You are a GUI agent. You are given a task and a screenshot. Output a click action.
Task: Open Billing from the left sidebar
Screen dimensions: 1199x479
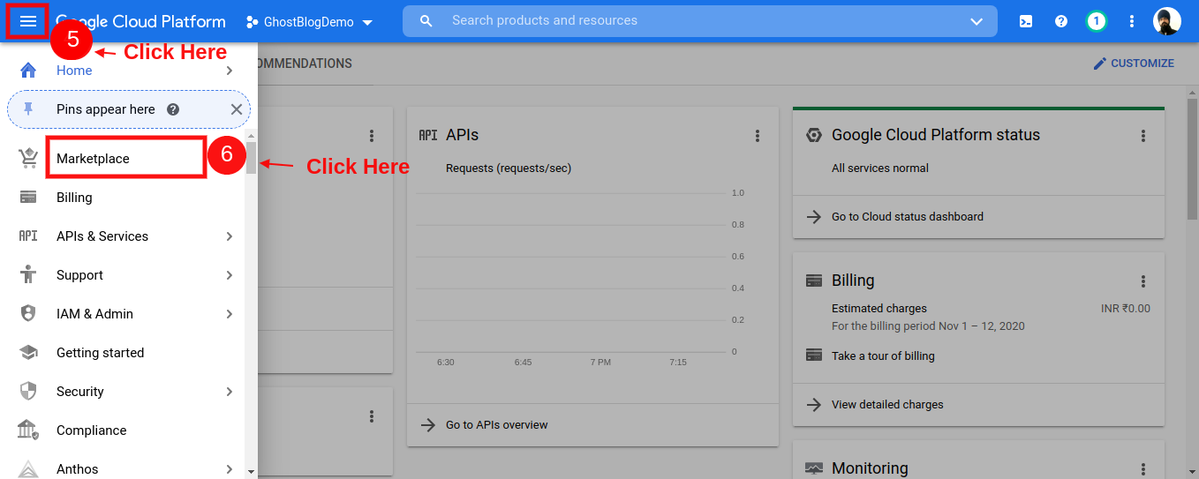[74, 198]
